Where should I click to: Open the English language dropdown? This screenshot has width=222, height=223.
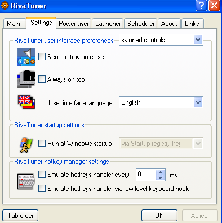[161, 102]
